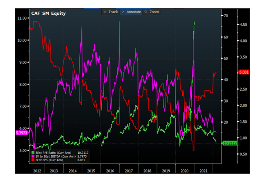Viewport: 268px width, 184px height.
Task: Select the Annotate pencil tool
Action: (x=131, y=12)
